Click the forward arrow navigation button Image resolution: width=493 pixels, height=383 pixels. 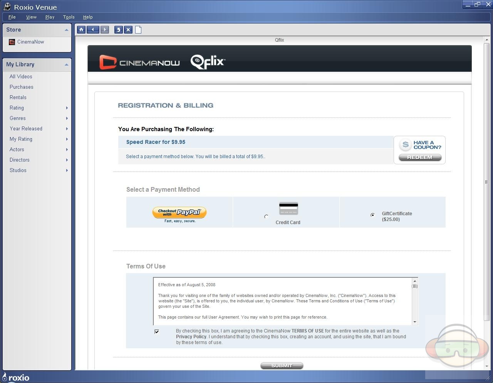[x=105, y=30]
